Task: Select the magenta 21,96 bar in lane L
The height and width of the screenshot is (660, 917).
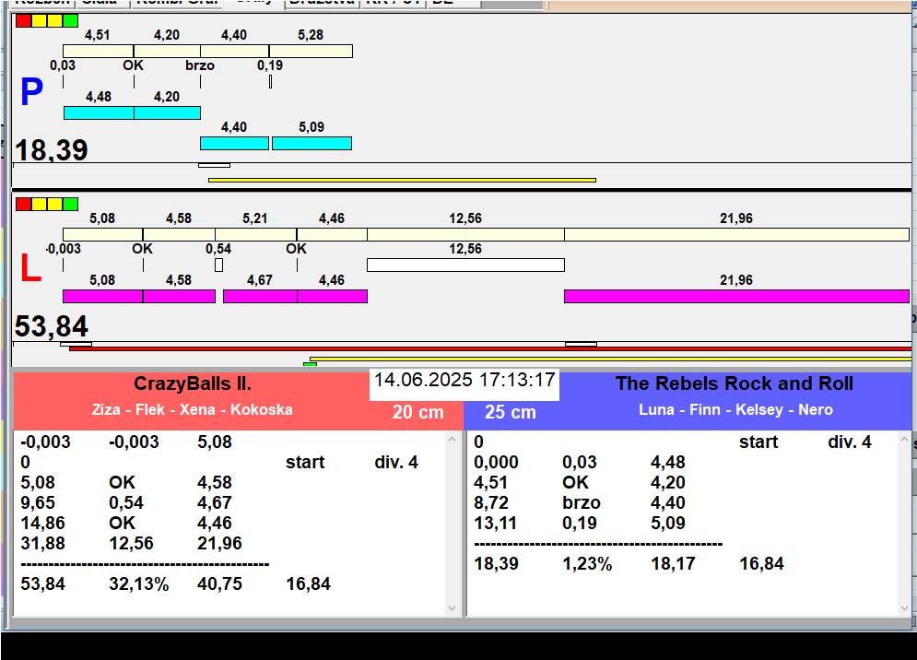Action: click(x=735, y=296)
